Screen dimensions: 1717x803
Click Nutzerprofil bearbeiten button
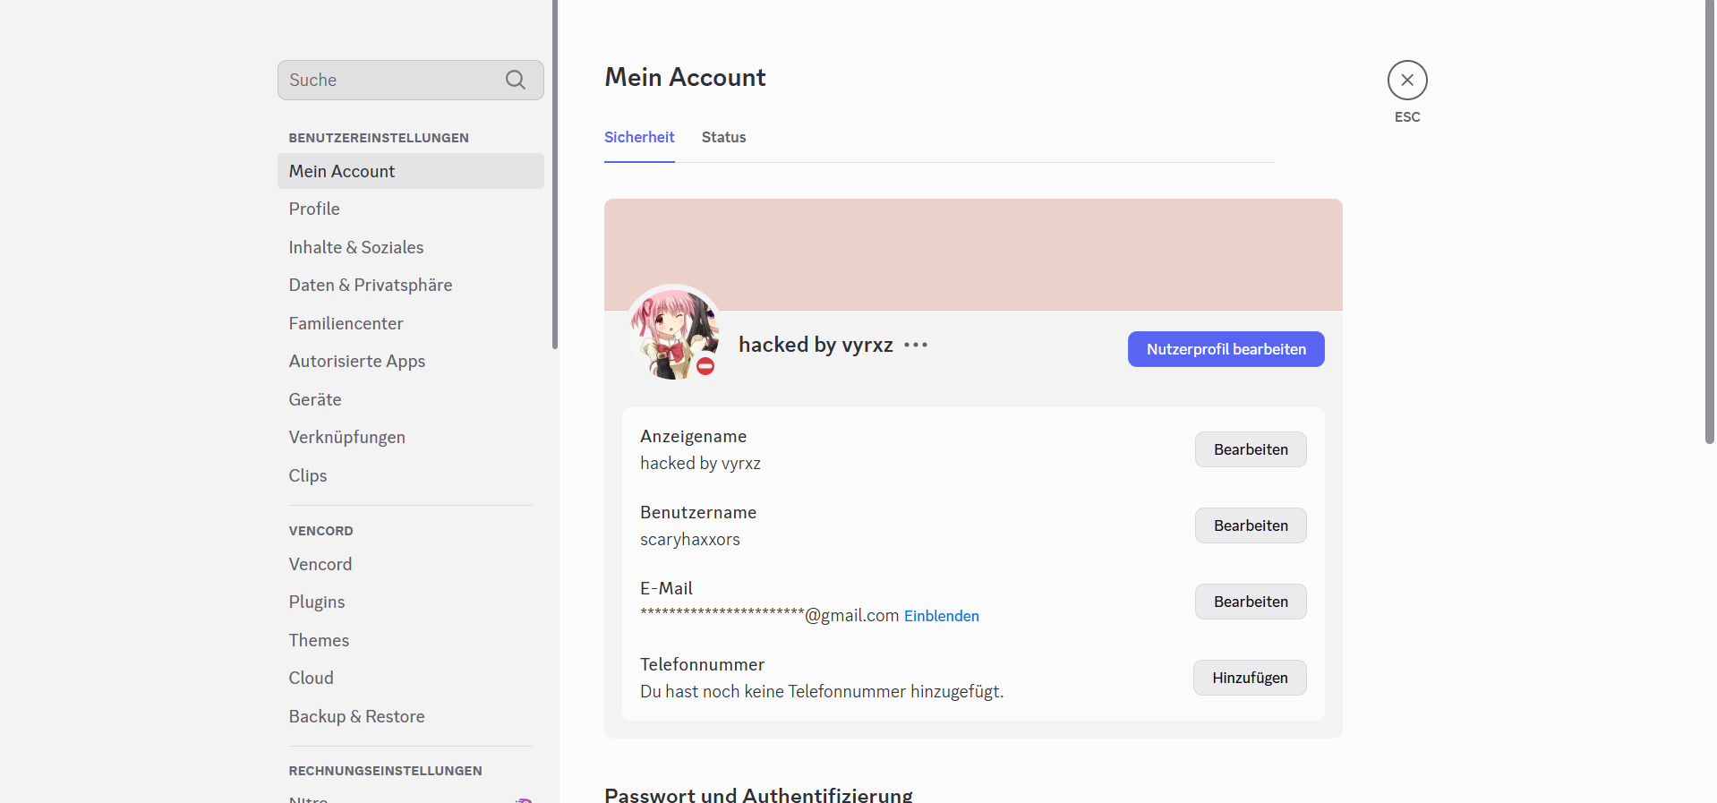point(1226,349)
